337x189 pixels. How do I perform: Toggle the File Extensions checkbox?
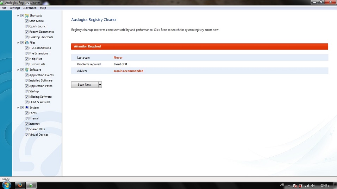[x=27, y=53]
